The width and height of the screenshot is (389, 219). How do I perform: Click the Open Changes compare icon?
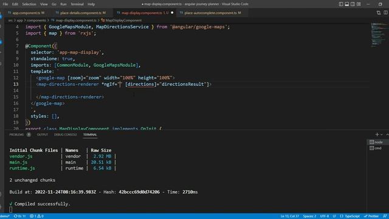pyautogui.click(x=379, y=13)
